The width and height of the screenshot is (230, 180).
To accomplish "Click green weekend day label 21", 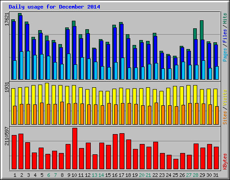I will 148,175.
